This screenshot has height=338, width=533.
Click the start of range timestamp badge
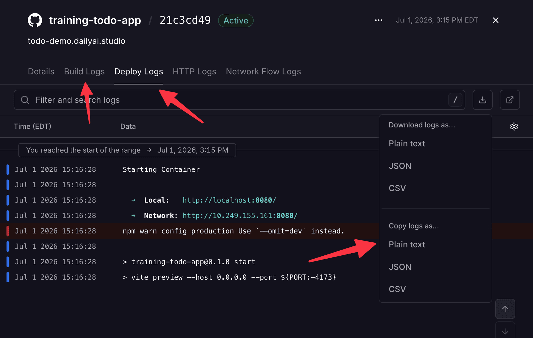click(127, 150)
